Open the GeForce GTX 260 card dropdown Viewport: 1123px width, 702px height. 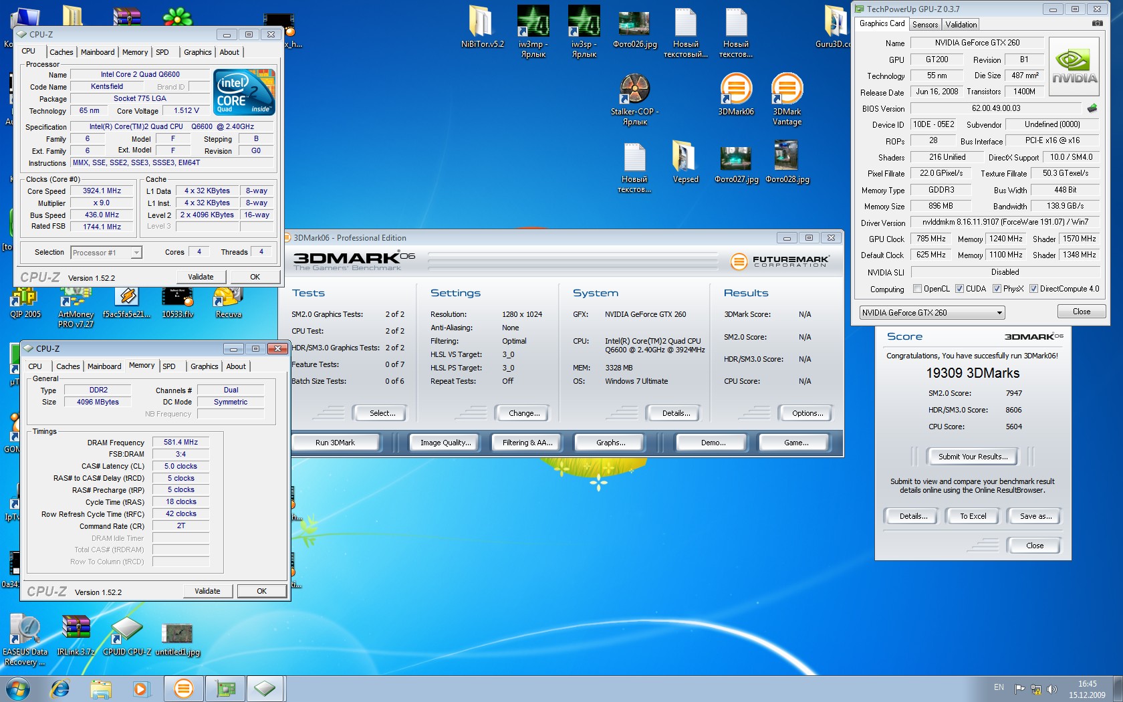coord(932,312)
